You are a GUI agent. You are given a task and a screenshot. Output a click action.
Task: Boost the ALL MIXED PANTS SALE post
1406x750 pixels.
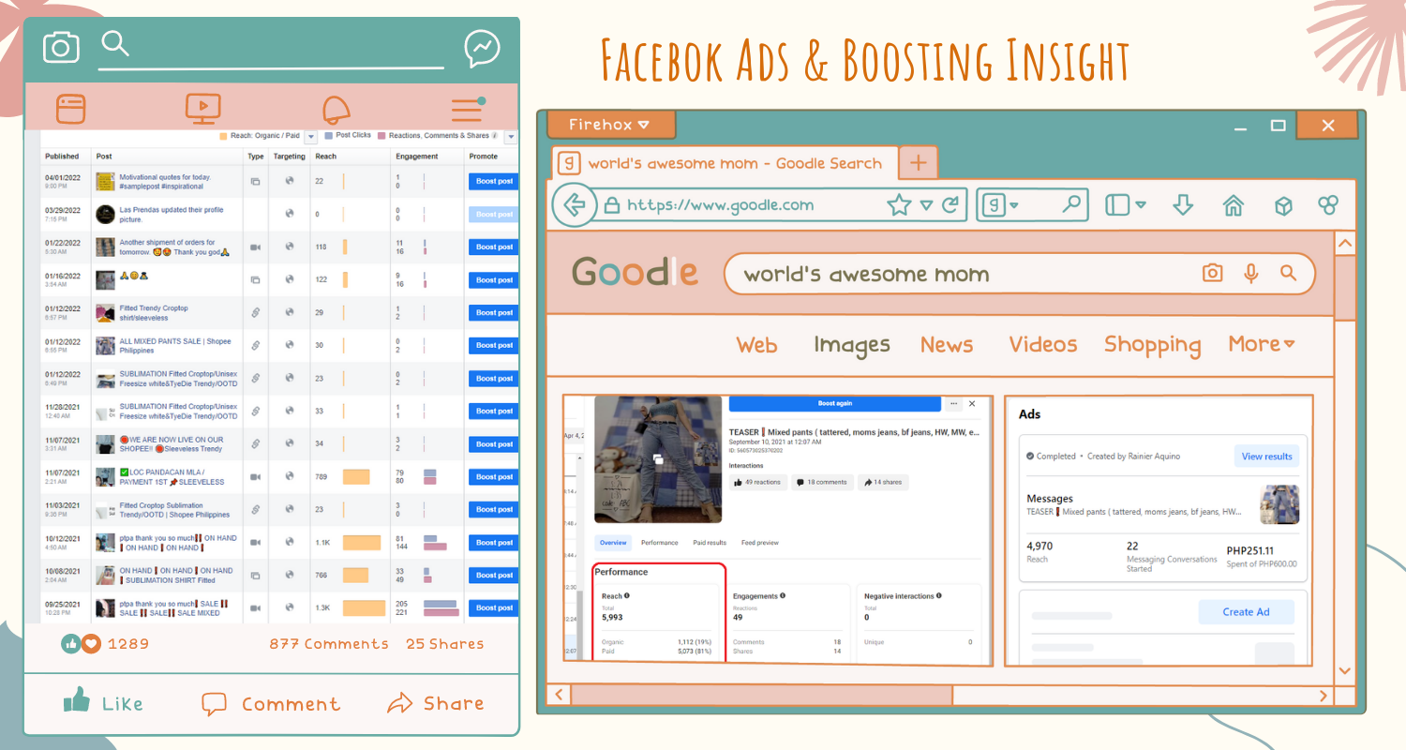pyautogui.click(x=493, y=346)
